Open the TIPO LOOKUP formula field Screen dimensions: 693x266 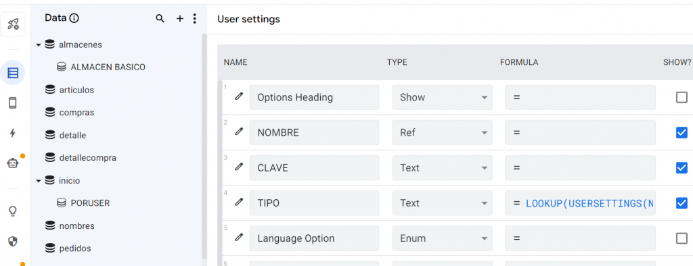(x=580, y=203)
